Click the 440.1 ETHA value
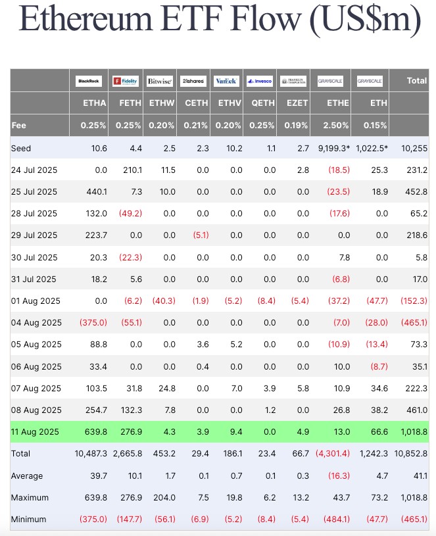The width and height of the screenshot is (436, 536). (97, 192)
